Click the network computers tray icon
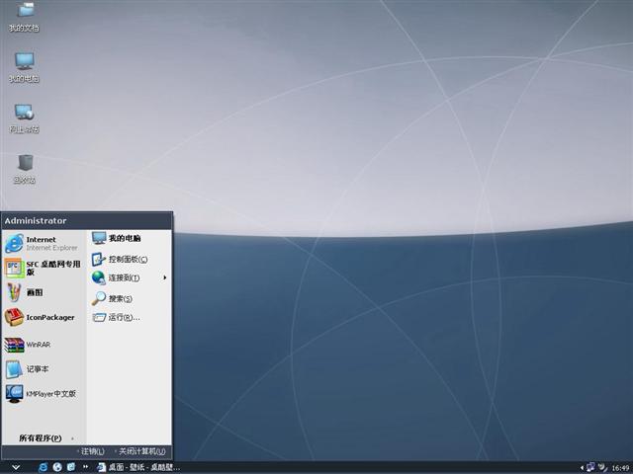 (x=591, y=467)
